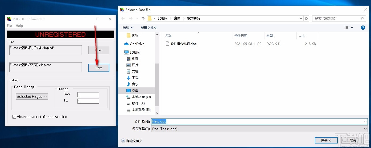Click the Open button in PDF2DOC
The height and width of the screenshot is (148, 371).
[x=99, y=50]
